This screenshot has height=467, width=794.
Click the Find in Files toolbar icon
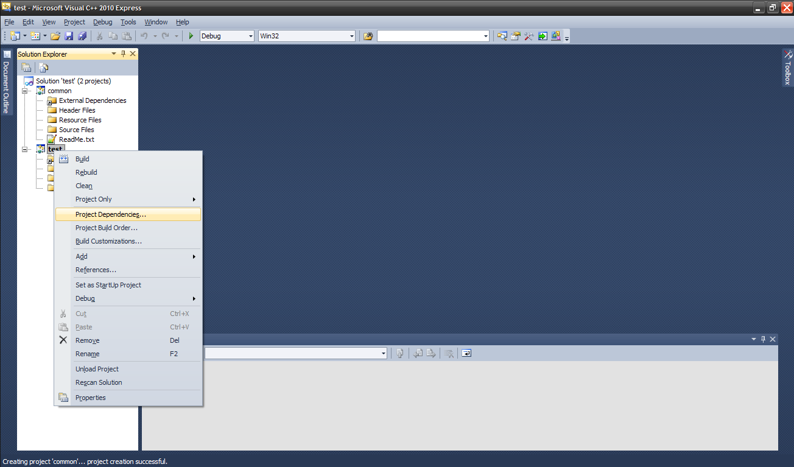[368, 36]
